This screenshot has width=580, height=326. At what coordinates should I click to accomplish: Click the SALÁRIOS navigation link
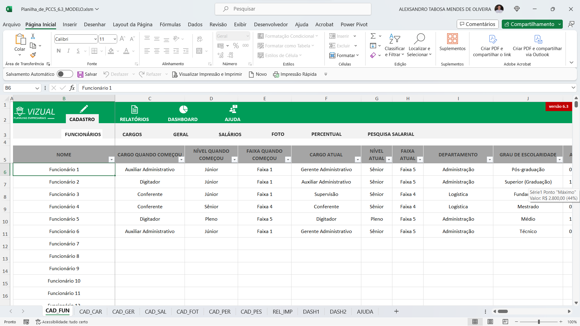tap(230, 134)
